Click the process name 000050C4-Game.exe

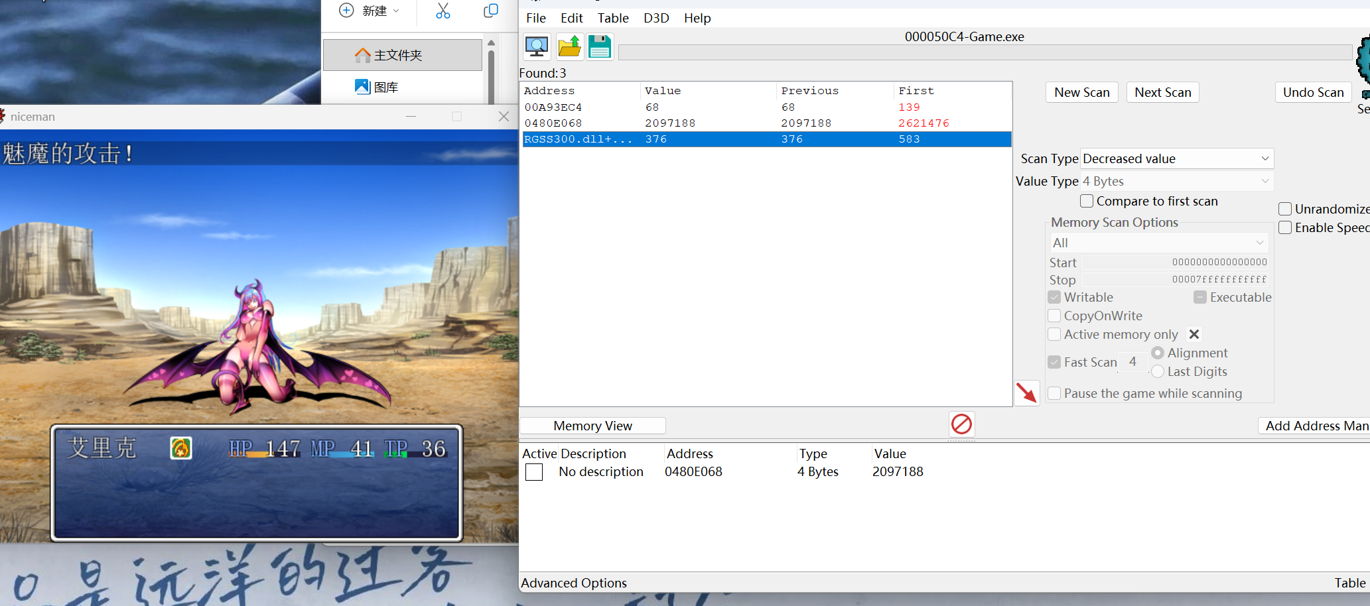click(964, 36)
